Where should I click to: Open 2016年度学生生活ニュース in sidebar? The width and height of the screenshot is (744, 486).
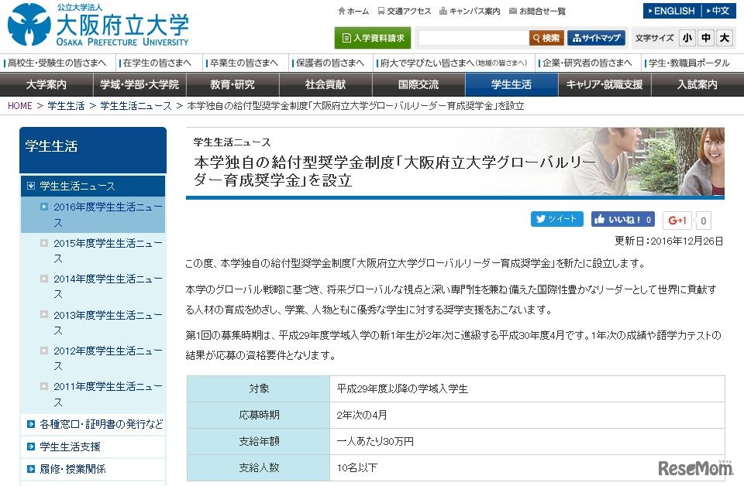coord(93,214)
